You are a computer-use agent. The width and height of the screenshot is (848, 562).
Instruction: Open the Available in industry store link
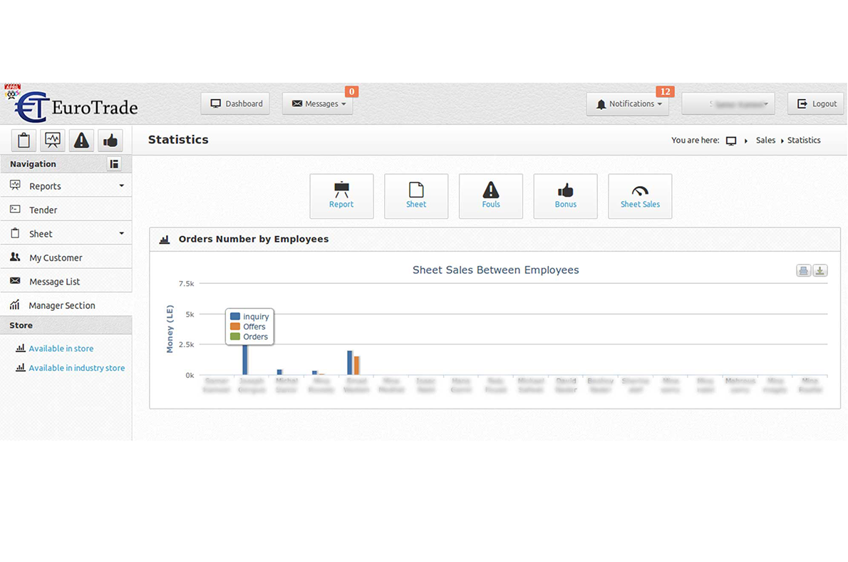point(76,368)
